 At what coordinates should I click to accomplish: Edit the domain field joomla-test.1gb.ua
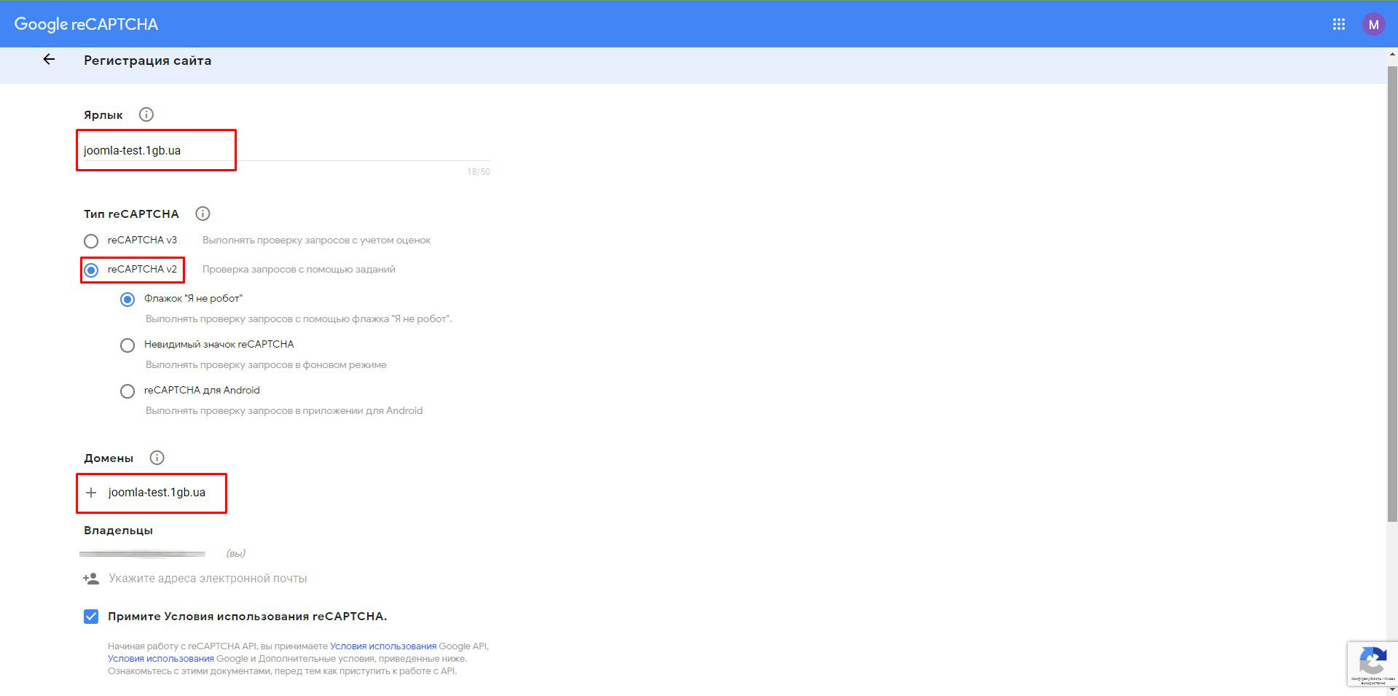(157, 493)
